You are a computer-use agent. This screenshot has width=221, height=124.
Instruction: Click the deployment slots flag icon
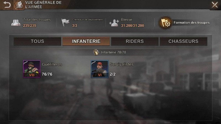tap(65, 23)
